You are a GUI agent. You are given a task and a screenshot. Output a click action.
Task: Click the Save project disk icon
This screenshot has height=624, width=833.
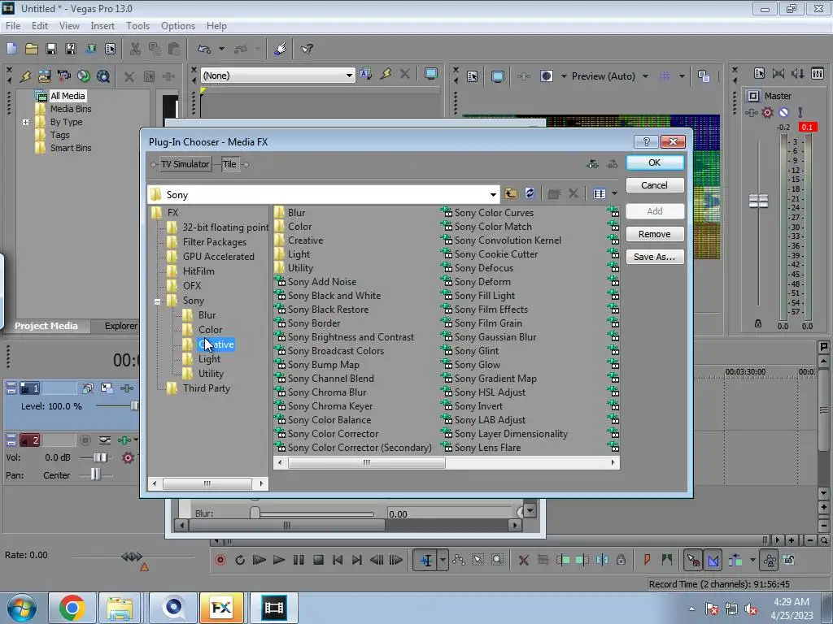coord(51,49)
